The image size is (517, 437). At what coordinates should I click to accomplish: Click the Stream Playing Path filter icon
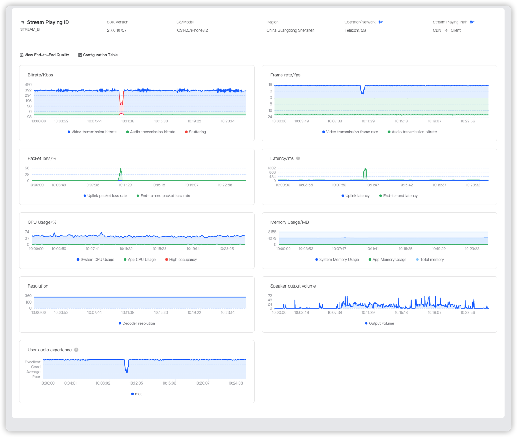[x=472, y=22]
